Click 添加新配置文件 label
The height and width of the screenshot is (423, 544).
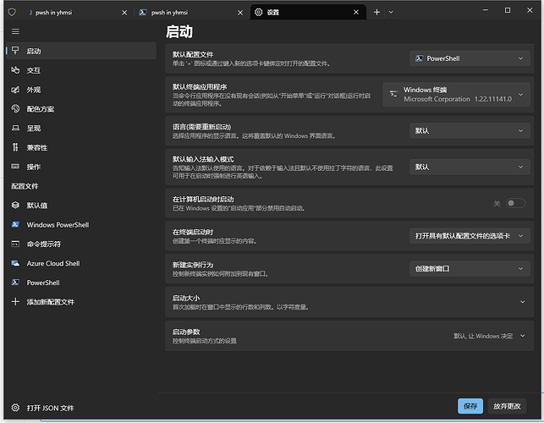point(51,302)
